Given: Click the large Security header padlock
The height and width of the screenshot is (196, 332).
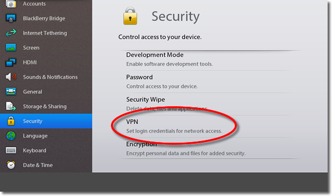Looking at the screenshot, I should coord(130,16).
